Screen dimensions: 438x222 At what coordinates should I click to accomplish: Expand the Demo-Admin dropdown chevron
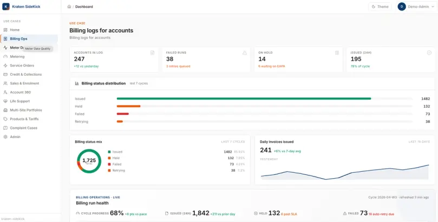433,6
